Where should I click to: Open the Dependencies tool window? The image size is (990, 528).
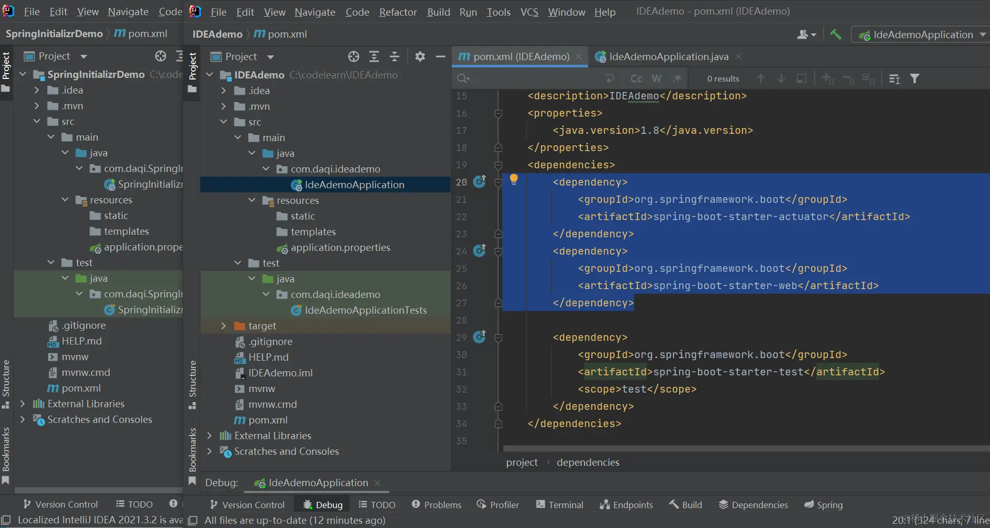(x=753, y=504)
